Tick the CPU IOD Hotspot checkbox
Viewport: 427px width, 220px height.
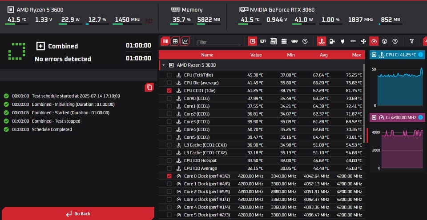pos(169,160)
